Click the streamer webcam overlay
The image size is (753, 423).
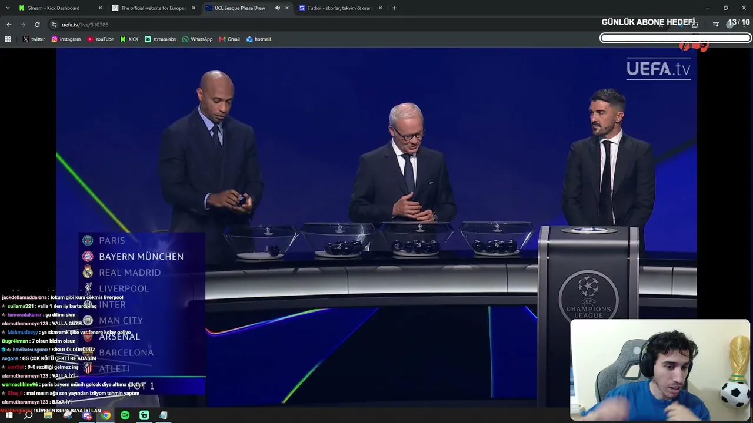coord(660,370)
